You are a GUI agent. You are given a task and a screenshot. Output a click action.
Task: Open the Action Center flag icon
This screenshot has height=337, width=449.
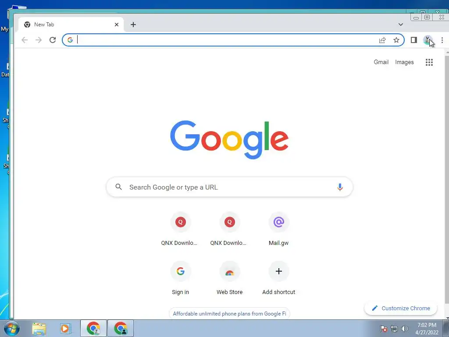[384, 329]
